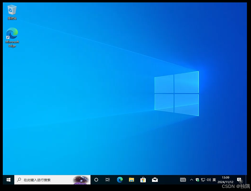Open the Windows Start menu
This screenshot has width=251, height=191.
pos(8,180)
